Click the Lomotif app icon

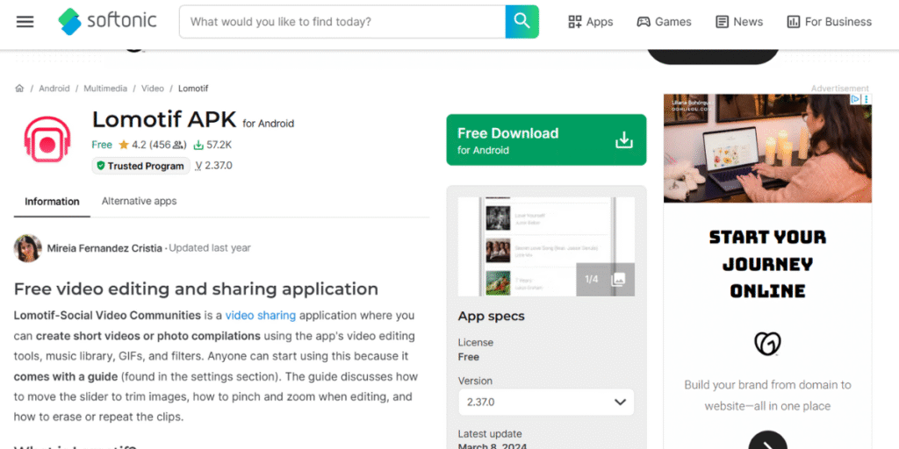pyautogui.click(x=47, y=143)
